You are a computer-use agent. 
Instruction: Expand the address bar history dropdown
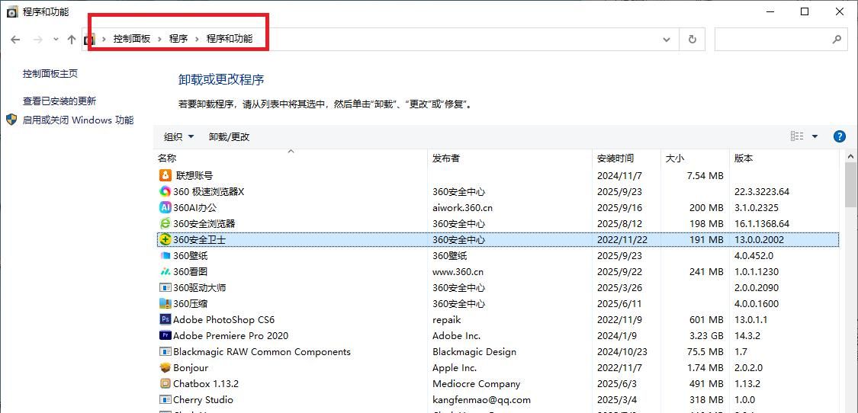point(667,40)
